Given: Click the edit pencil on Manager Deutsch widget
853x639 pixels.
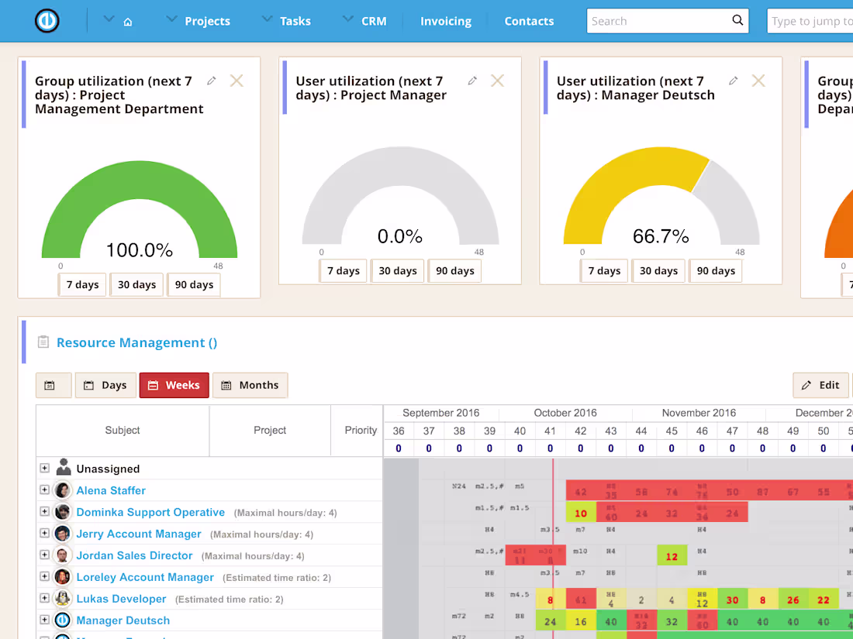Looking at the screenshot, I should tap(734, 80).
